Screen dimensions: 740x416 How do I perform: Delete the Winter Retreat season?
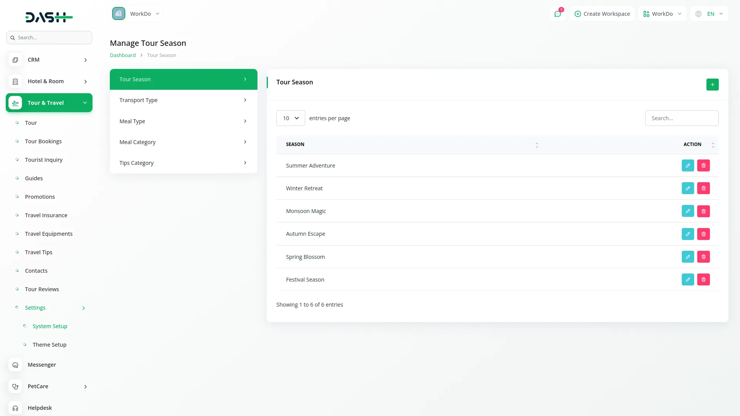[x=703, y=188]
